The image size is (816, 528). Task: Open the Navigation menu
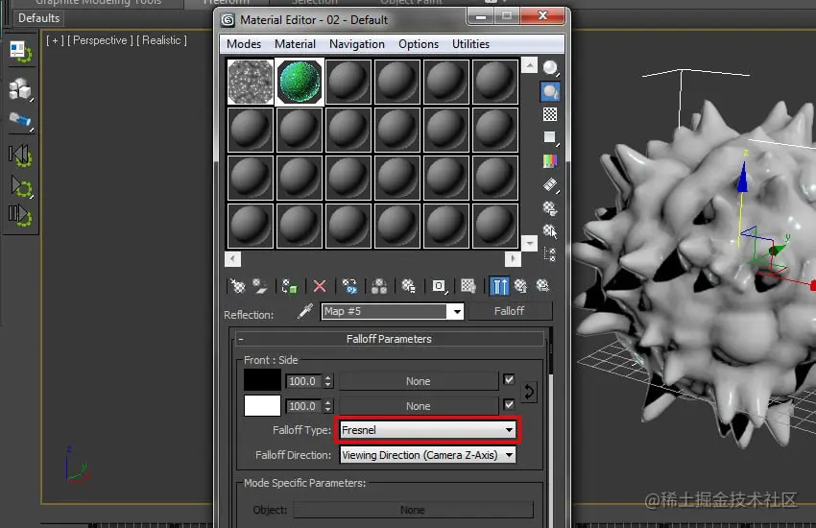point(357,44)
